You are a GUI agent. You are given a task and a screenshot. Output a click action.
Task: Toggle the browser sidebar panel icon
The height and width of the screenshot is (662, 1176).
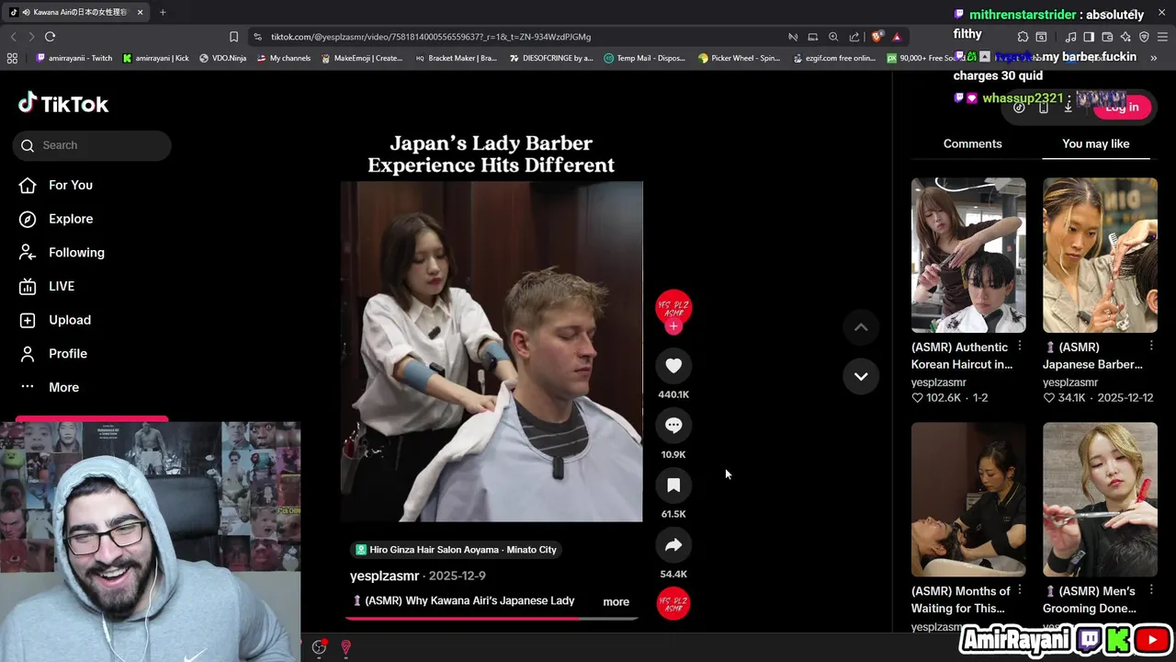tap(1089, 37)
